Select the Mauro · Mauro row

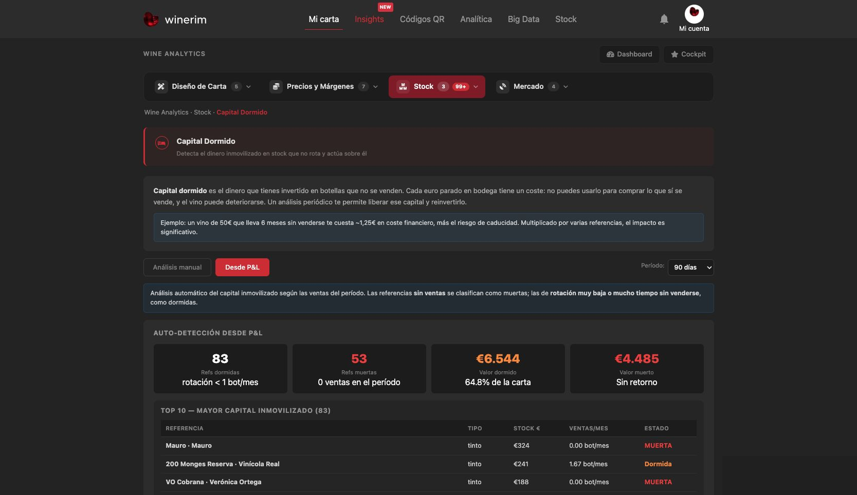click(x=429, y=446)
